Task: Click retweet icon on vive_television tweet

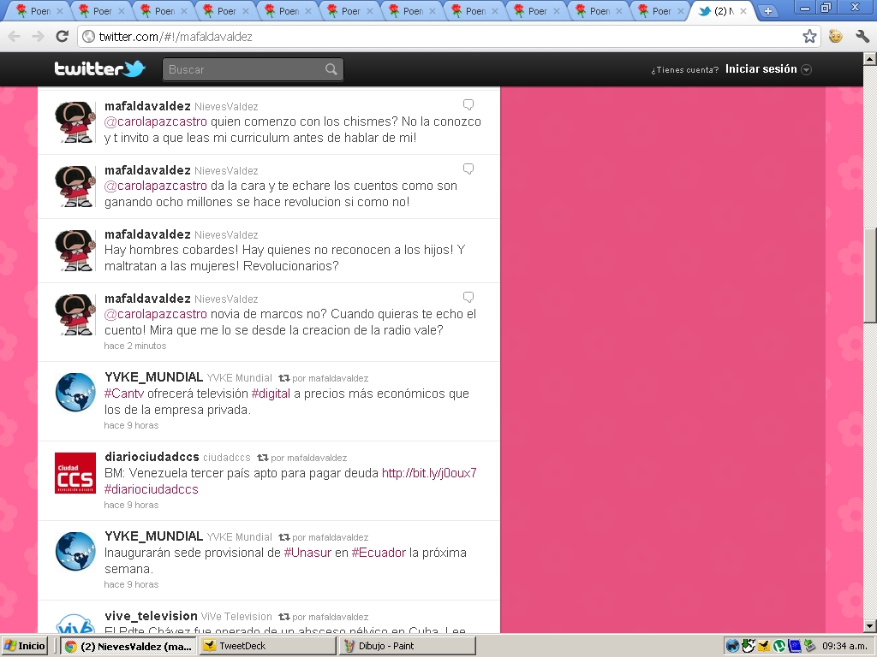Action: pyautogui.click(x=284, y=617)
